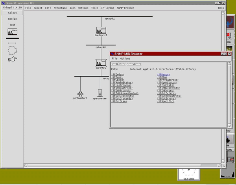Expand the Tools menu in tkined

click(x=95, y=8)
